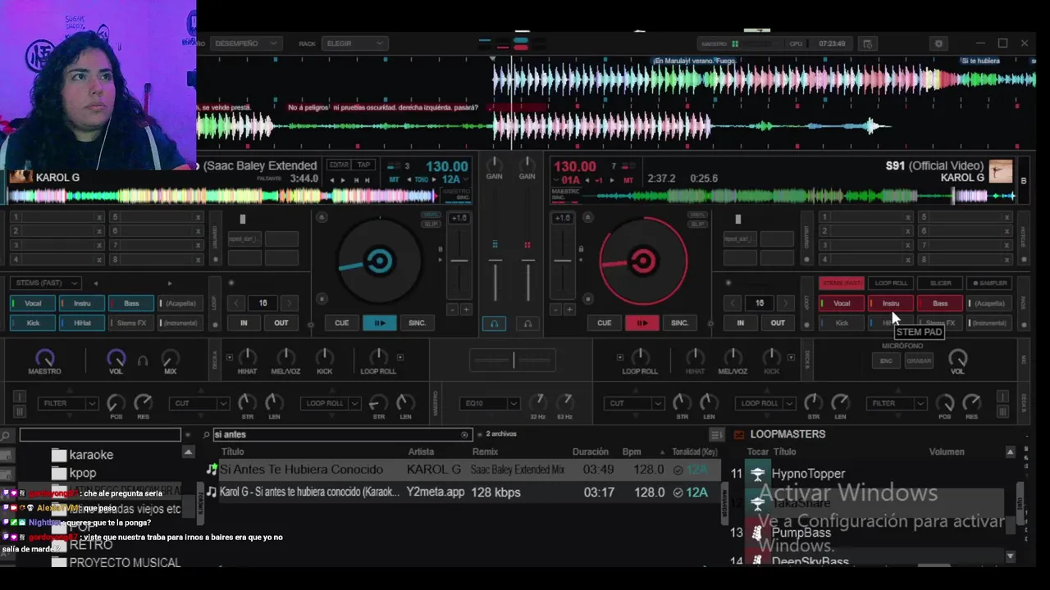Toggle right deck headphone cue icon
The width and height of the screenshot is (1050, 590).
(x=527, y=324)
